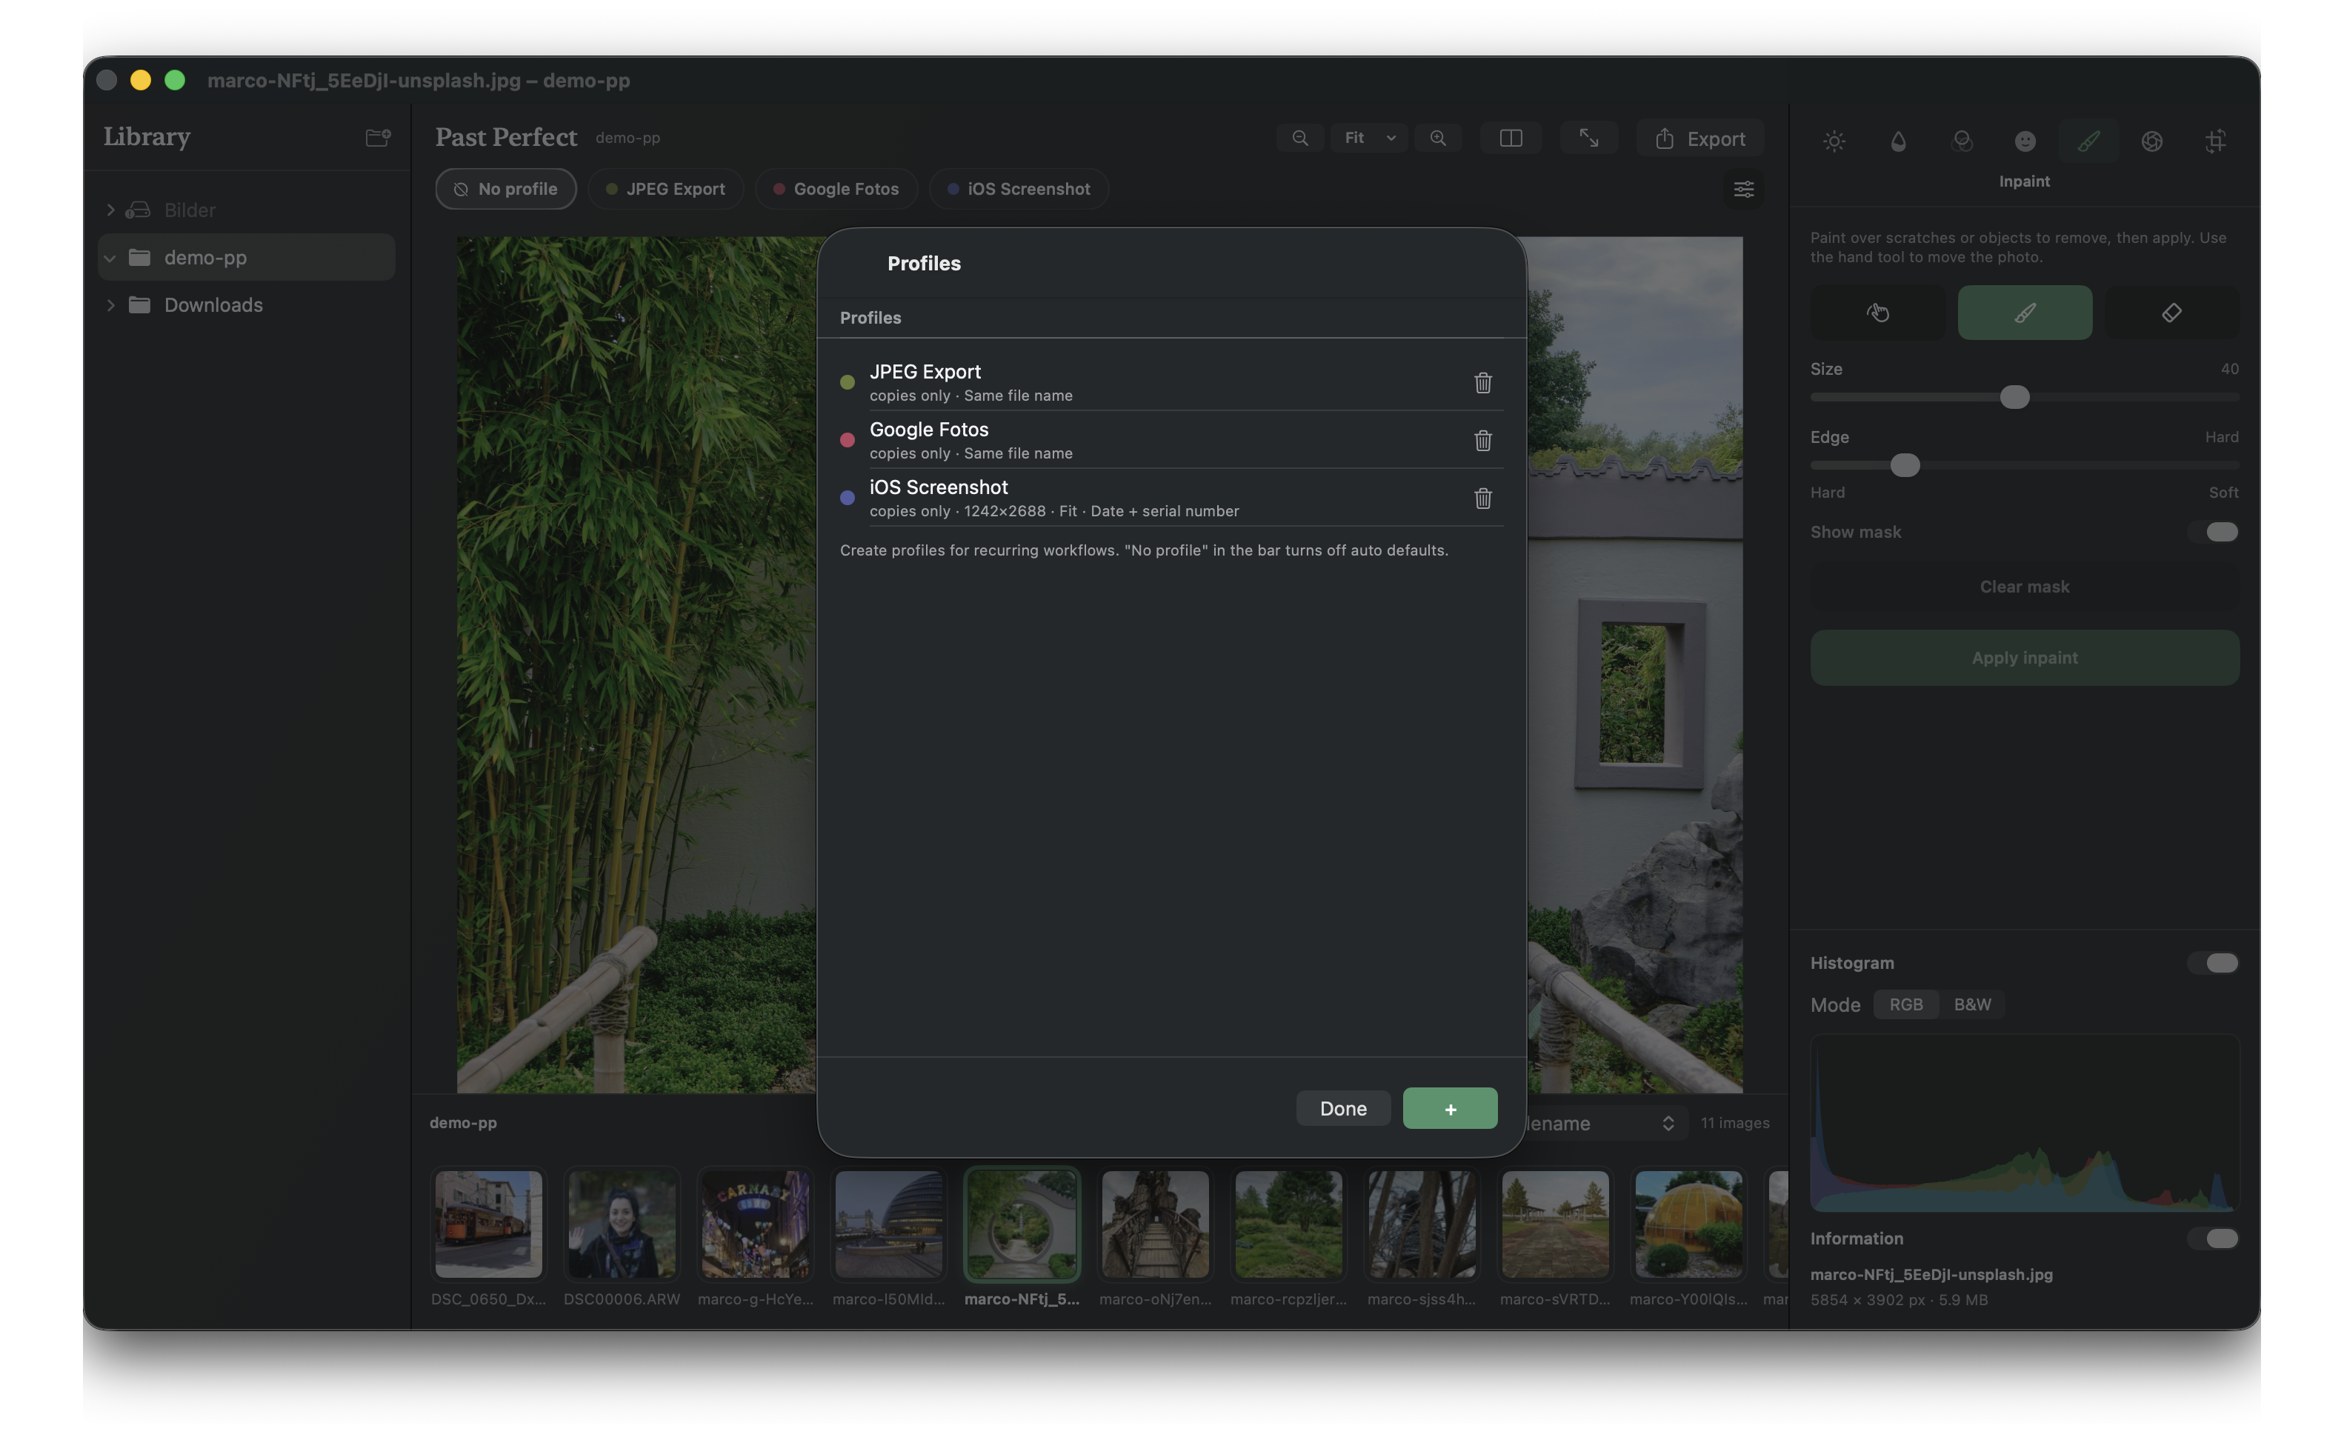Select thumbnail marco-rcpzljer
2344x1440 pixels.
[1288, 1224]
